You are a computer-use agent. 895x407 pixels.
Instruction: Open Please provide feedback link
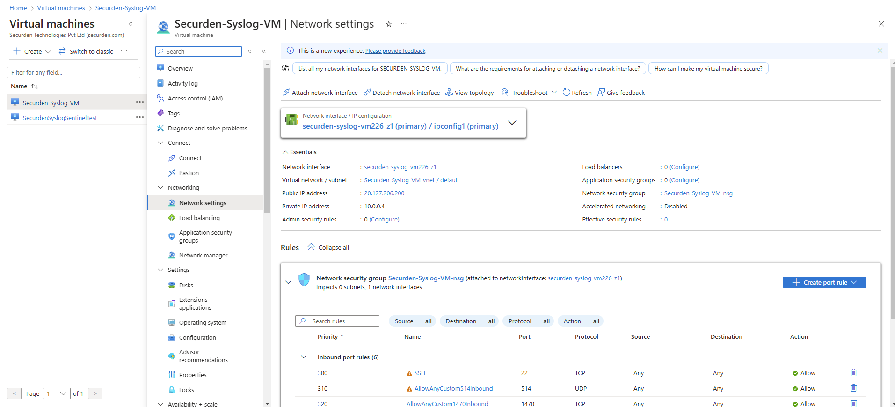395,51
